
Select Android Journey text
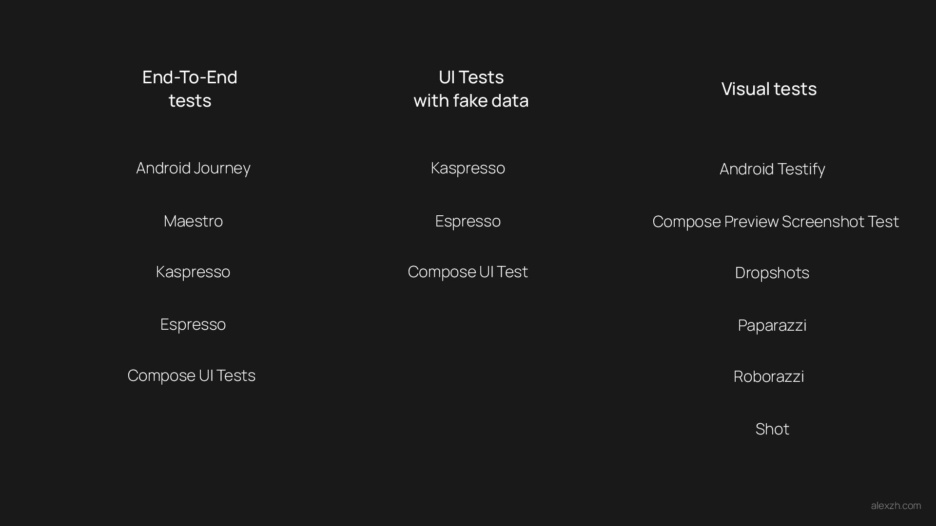193,168
